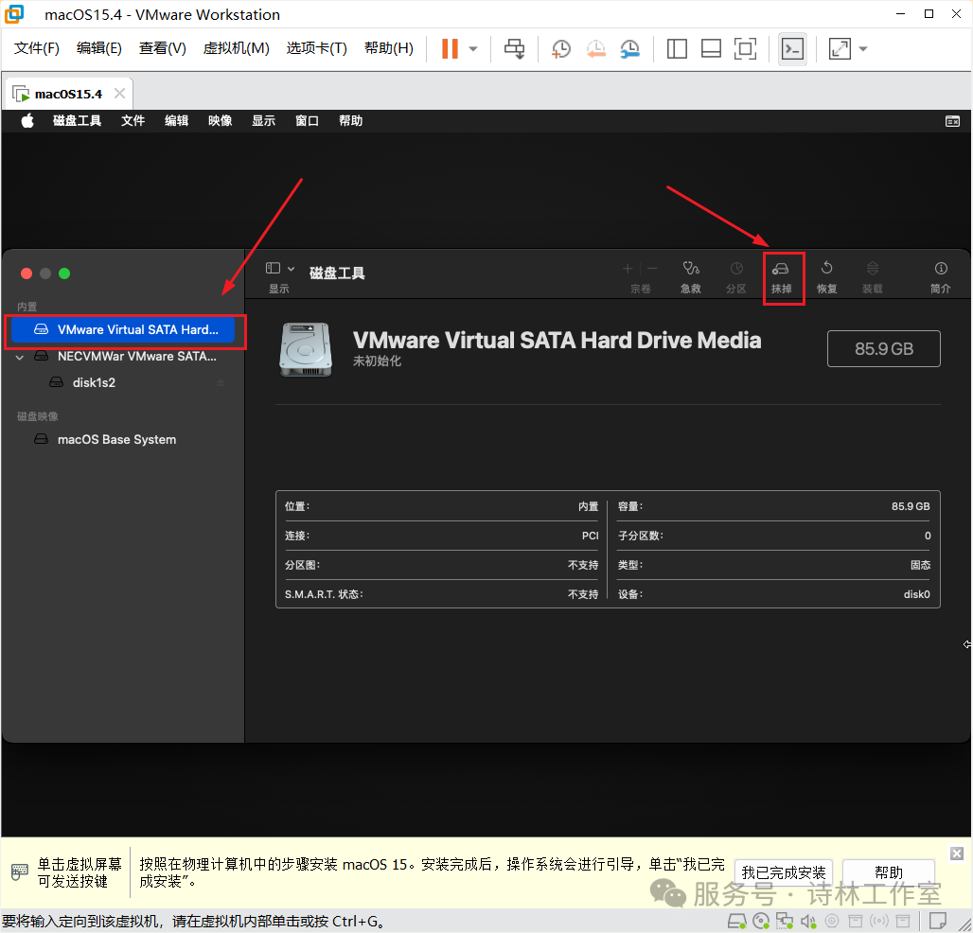Click the 我已完成安装 button
The image size is (973, 933).
(x=783, y=873)
